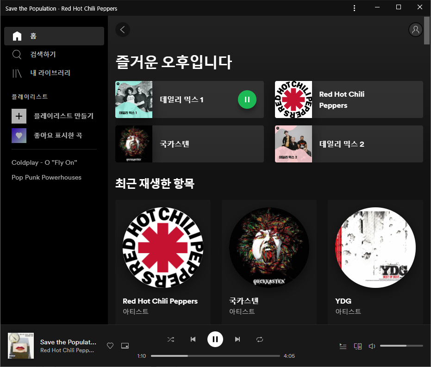The width and height of the screenshot is (431, 367).
Task: Click the Create Playlist plus icon
Action: [x=19, y=116]
